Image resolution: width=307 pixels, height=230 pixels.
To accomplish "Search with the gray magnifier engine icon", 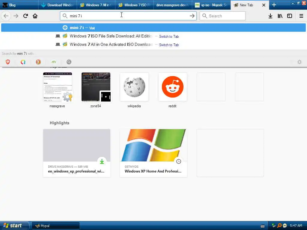I will (x=69, y=62).
